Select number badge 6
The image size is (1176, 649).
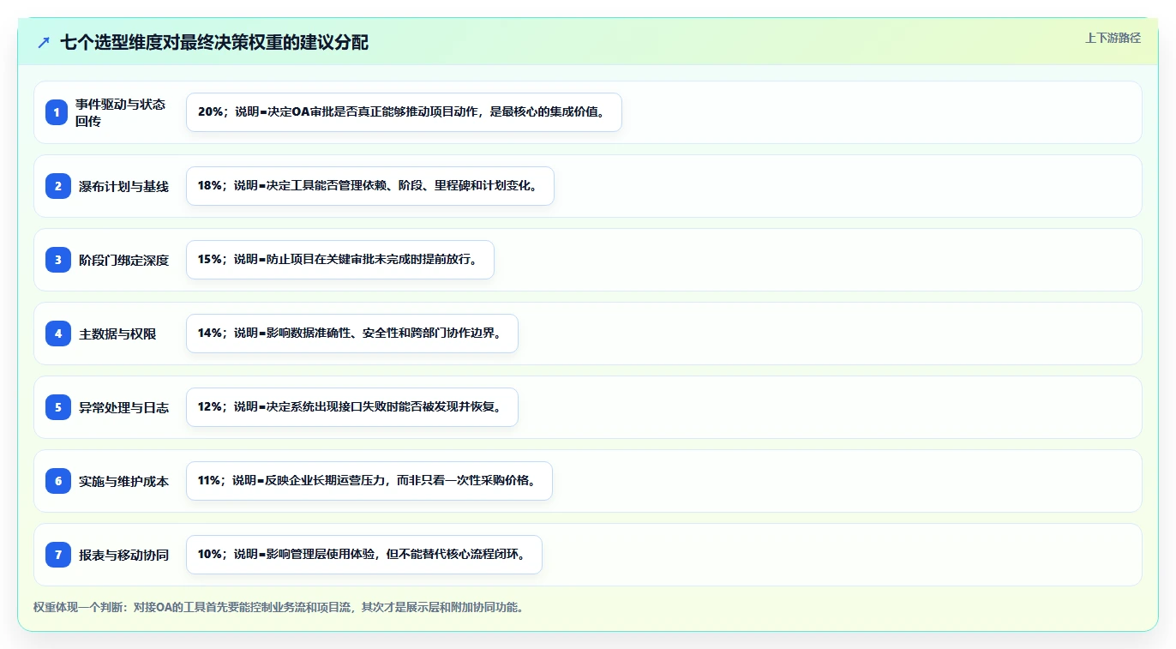(x=58, y=481)
